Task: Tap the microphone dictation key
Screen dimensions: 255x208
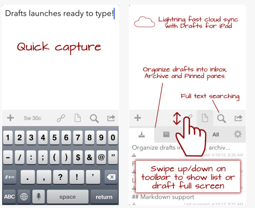Action: pyautogui.click(x=39, y=197)
